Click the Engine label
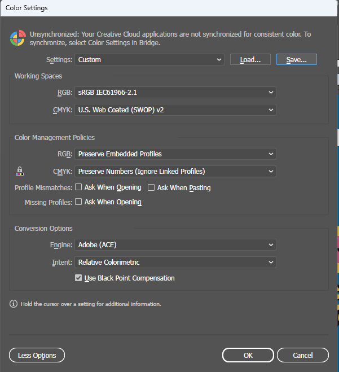This screenshot has height=372, width=339. pyautogui.click(x=61, y=245)
